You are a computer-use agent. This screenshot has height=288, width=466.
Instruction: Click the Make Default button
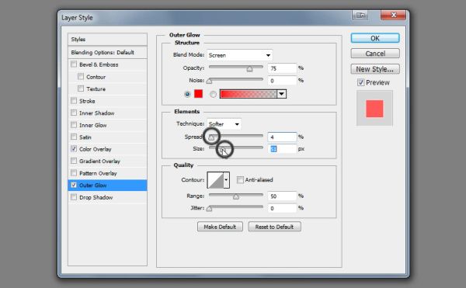coord(220,227)
